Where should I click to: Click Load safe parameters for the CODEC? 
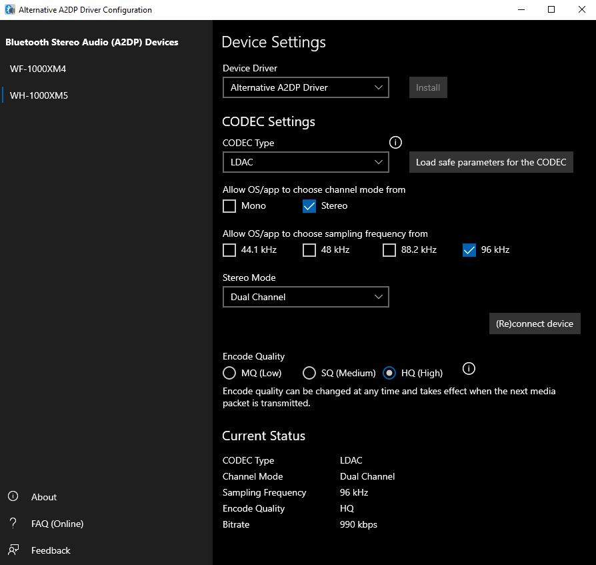[491, 162]
